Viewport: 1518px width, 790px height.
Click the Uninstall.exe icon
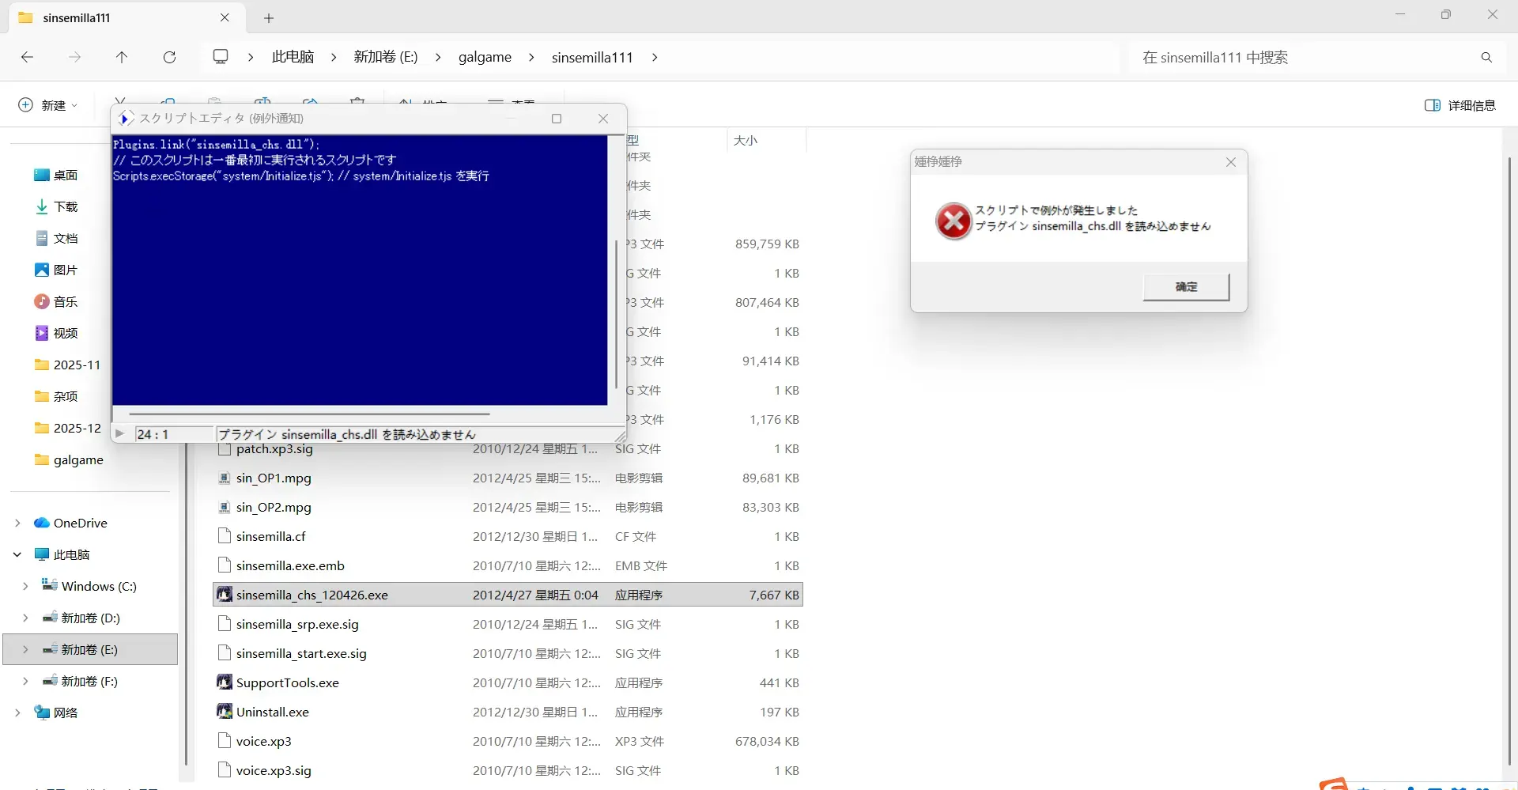pos(225,711)
